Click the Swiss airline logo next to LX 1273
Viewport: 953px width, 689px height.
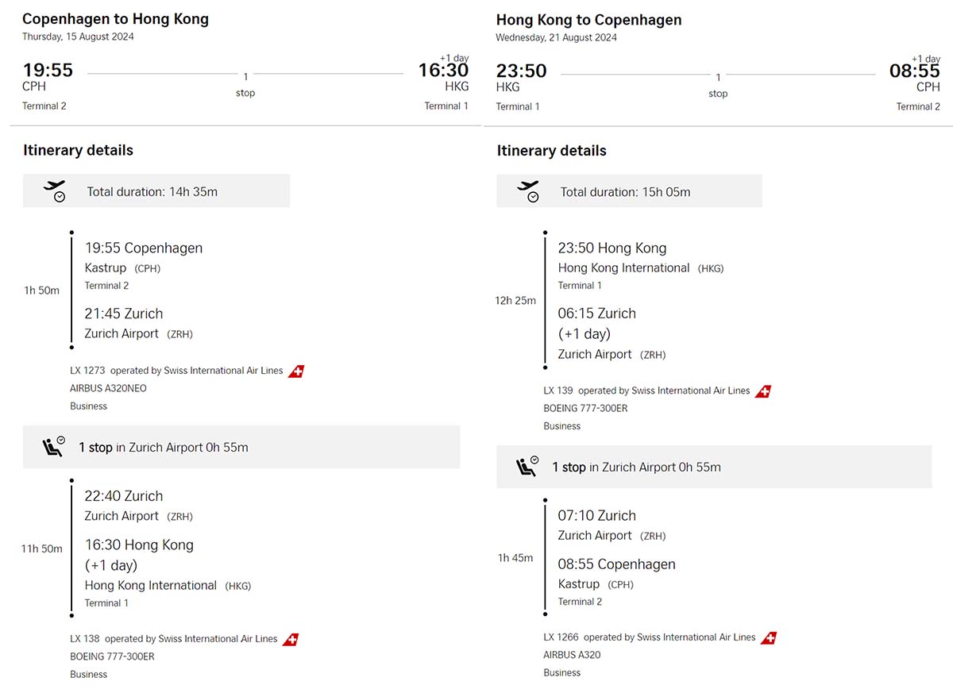[x=296, y=371]
